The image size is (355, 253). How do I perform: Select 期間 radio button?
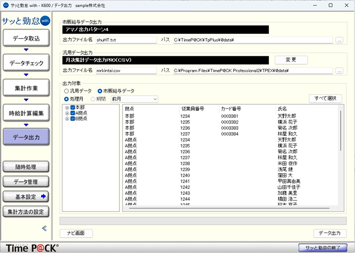click(98, 99)
